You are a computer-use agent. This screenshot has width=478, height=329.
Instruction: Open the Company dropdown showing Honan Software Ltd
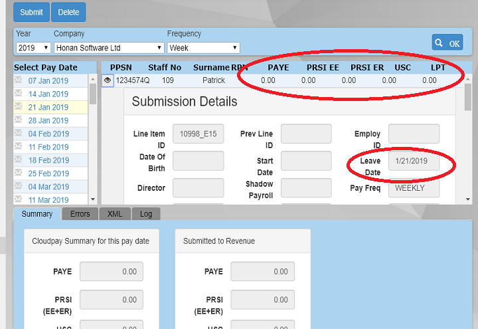pyautogui.click(x=109, y=48)
